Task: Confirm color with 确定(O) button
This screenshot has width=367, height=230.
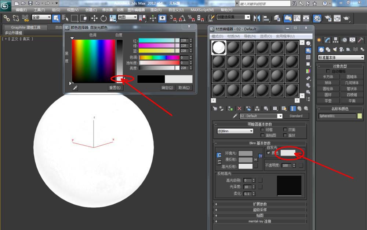Action: pyautogui.click(x=167, y=88)
